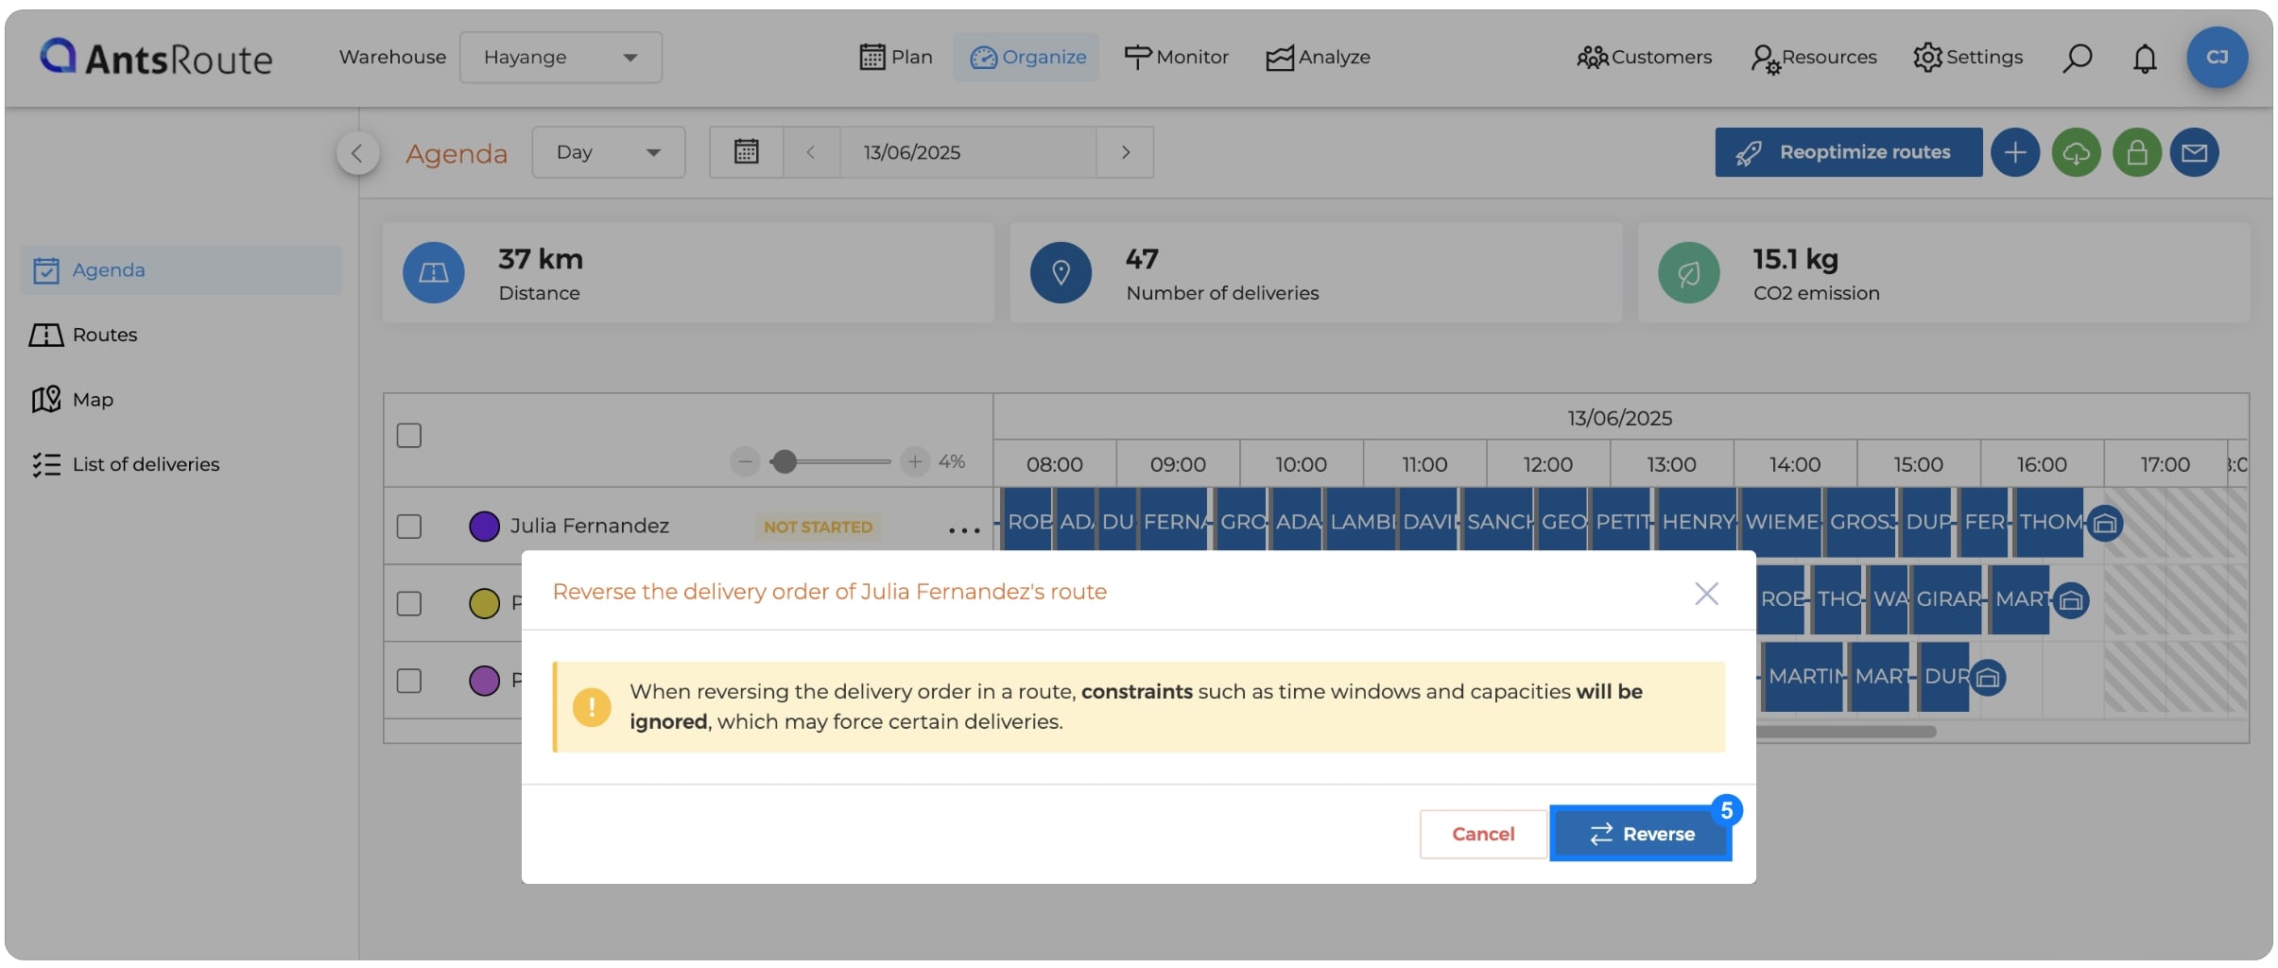Screen dimensions: 2278x968
Task: Select List of deliveries in sidebar
Action: coord(125,464)
